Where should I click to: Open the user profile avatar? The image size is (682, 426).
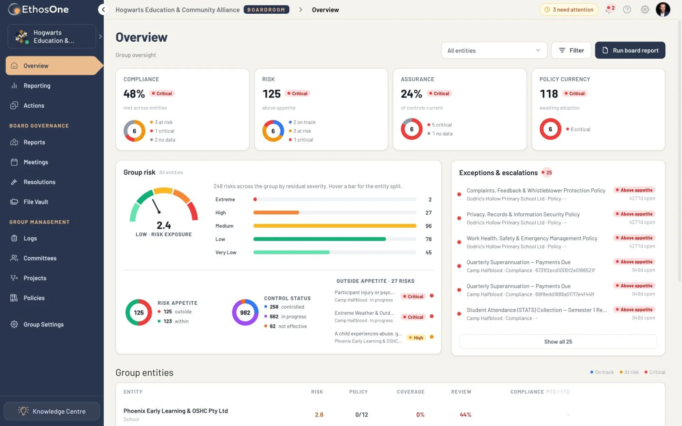pyautogui.click(x=663, y=10)
